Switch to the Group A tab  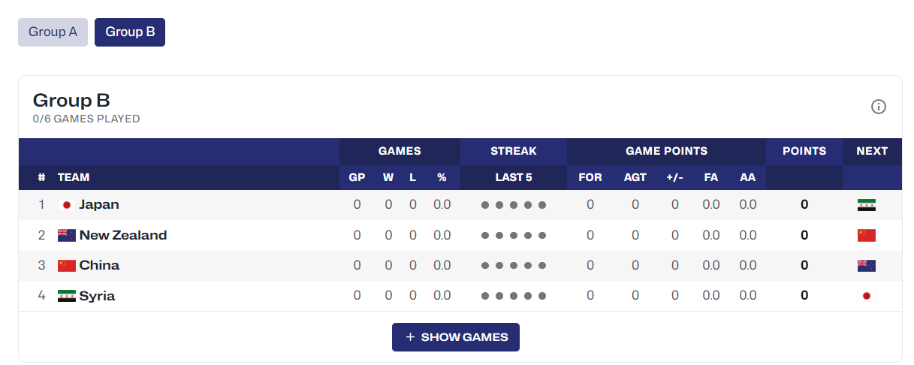[x=53, y=32]
